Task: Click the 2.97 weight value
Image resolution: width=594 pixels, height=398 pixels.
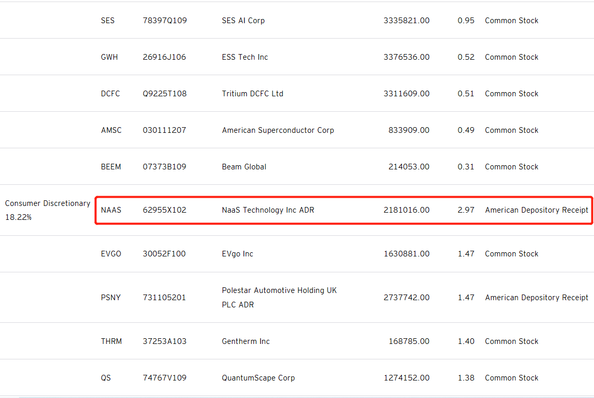Action: tap(466, 210)
